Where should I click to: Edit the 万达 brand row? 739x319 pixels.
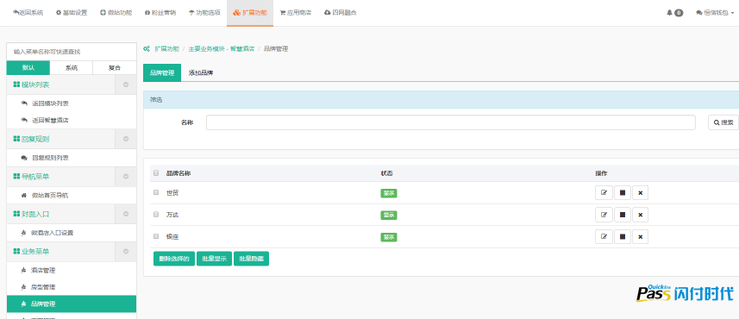click(604, 215)
